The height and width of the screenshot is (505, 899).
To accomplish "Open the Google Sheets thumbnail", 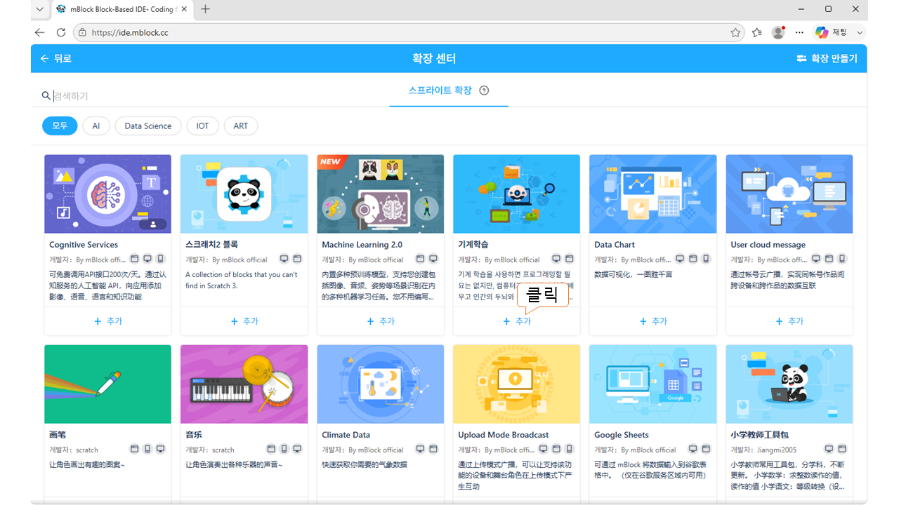I will [652, 384].
